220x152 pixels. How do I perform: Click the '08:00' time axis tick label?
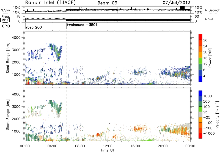80,146
